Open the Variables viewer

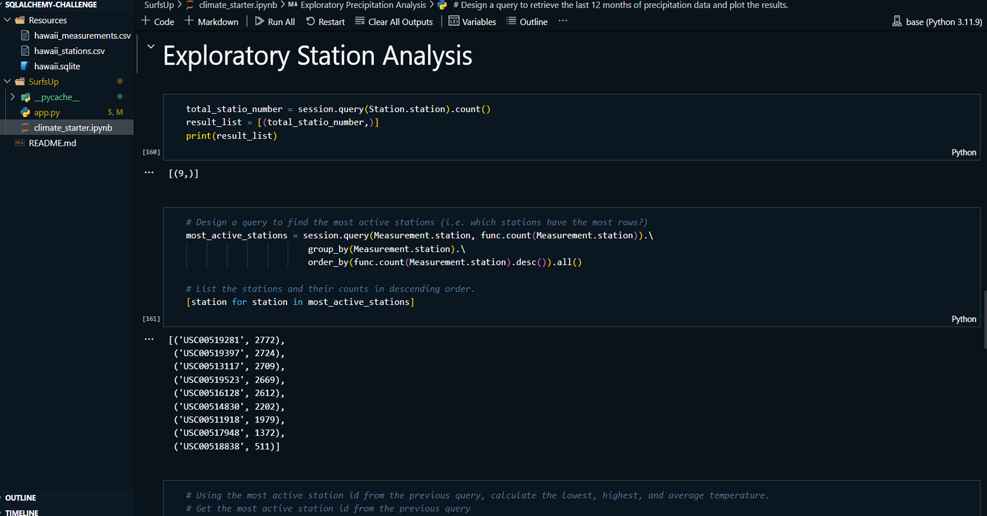[x=472, y=21]
